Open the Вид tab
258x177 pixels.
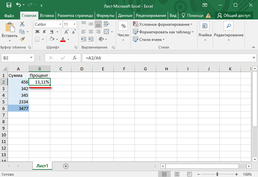pyautogui.click(x=173, y=16)
